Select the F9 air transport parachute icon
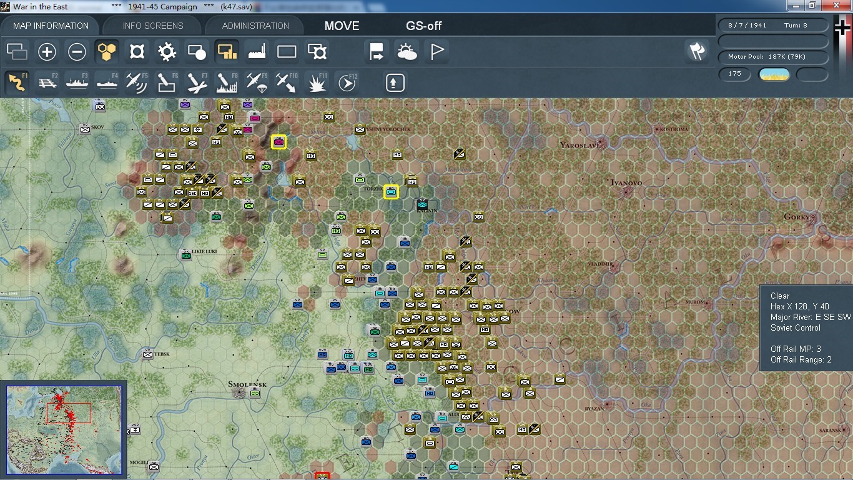853x480 pixels. (257, 82)
